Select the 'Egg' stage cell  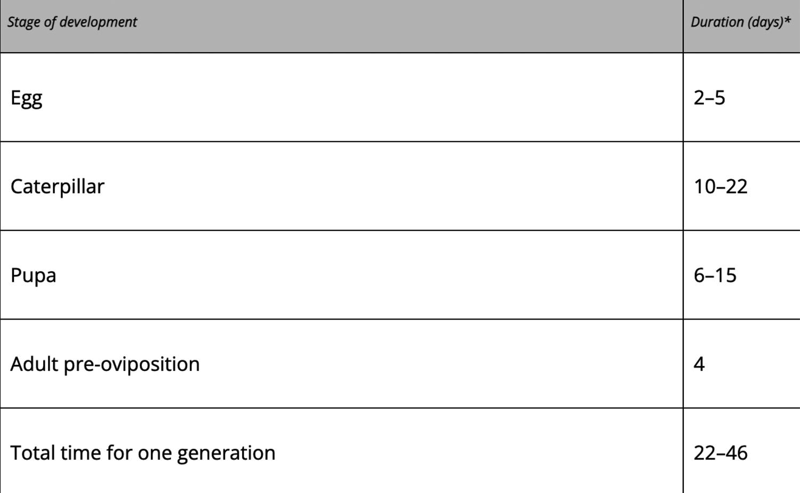341,97
